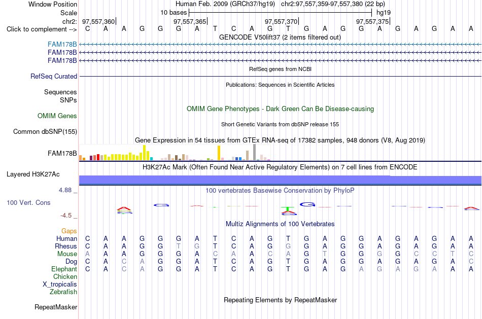The width and height of the screenshot is (482, 319).
Task: Click the orange 'Gaps' label
Action: coord(69,231)
